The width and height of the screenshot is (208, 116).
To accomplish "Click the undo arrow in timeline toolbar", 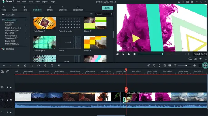I will [x=4, y=66].
